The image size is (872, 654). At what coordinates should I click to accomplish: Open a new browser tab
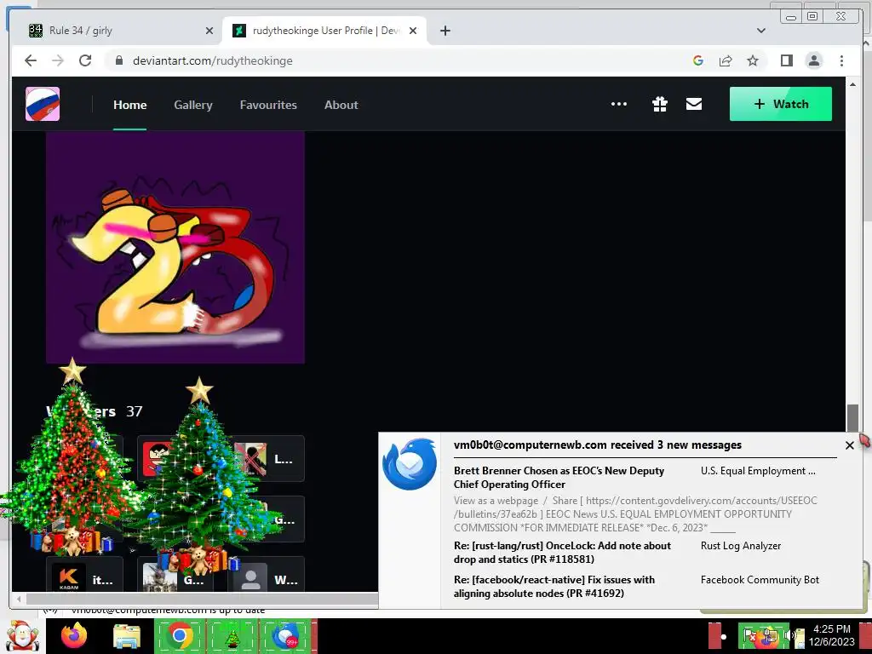tap(445, 31)
